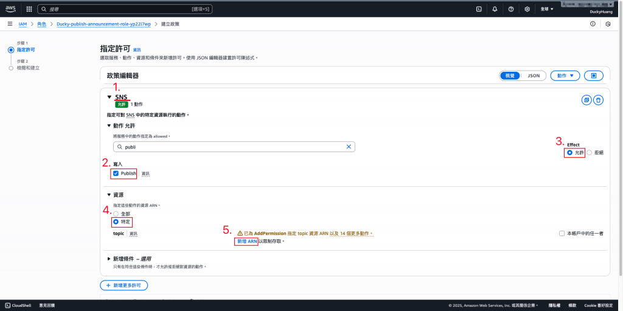Select the 全部 resources radio button

pyautogui.click(x=116, y=214)
